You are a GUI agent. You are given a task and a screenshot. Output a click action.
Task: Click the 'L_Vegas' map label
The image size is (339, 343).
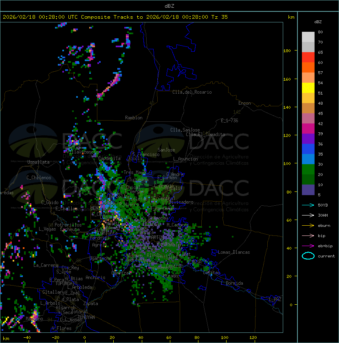pos(47,229)
